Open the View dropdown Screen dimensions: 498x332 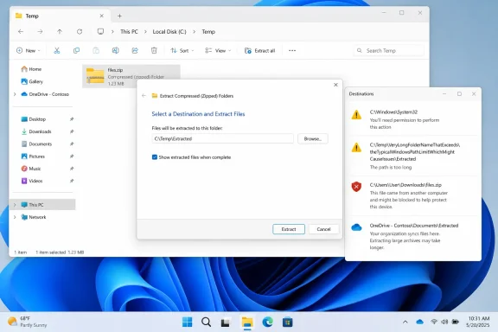[x=218, y=50]
